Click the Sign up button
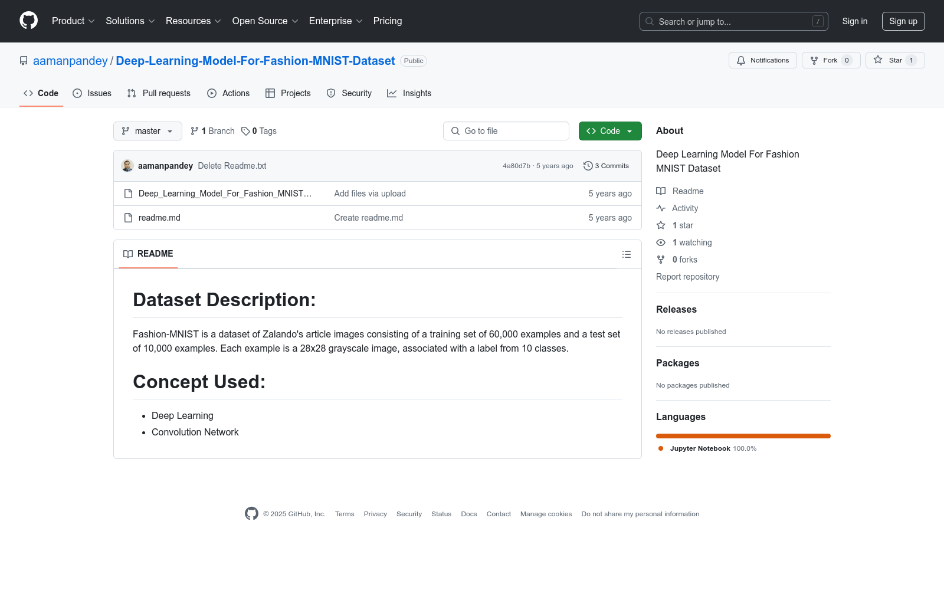This screenshot has height=590, width=944. point(903,21)
